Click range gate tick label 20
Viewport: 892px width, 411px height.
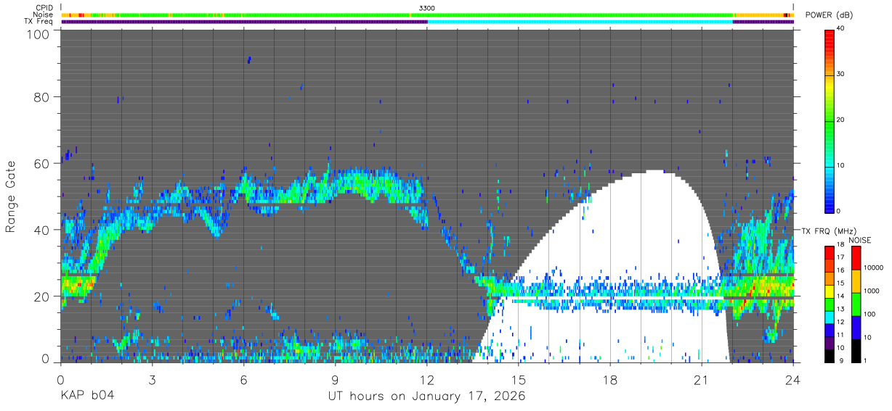[x=42, y=296]
